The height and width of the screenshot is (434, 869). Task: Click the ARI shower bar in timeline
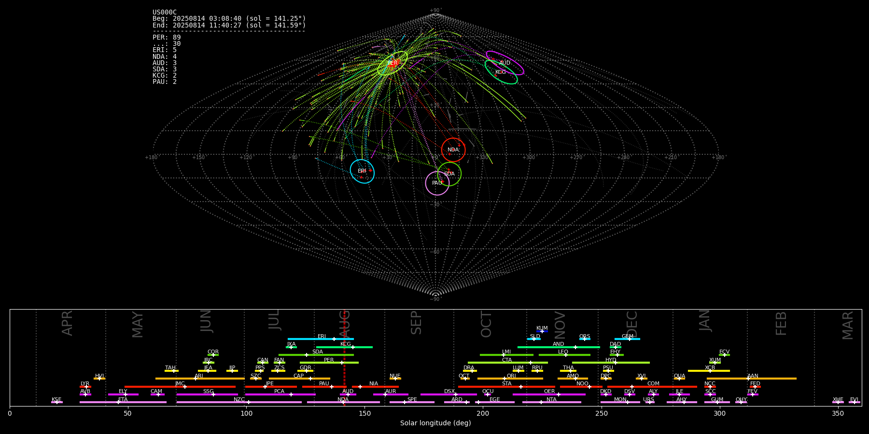point(200,379)
